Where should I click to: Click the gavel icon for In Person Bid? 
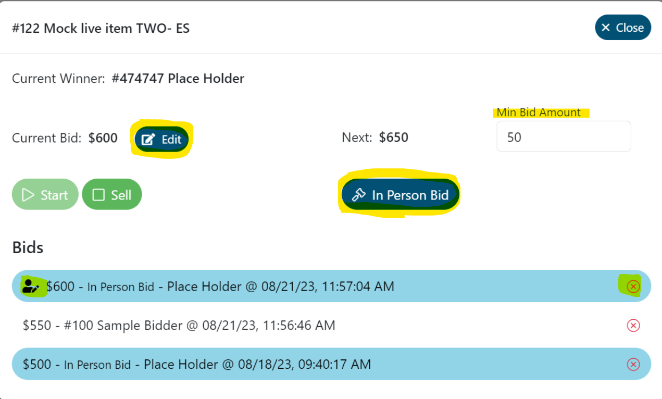358,195
